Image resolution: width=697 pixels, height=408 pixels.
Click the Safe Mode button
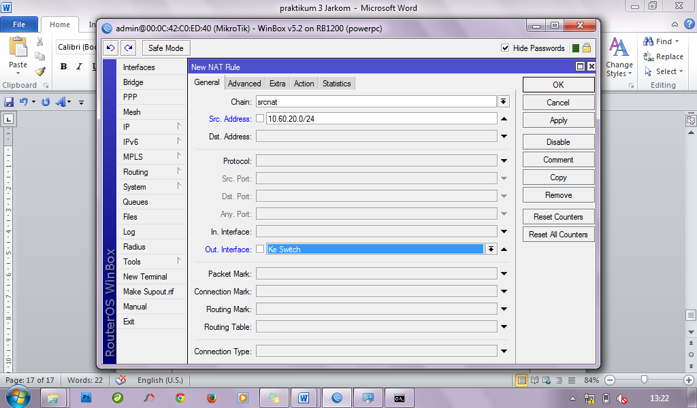pyautogui.click(x=166, y=48)
